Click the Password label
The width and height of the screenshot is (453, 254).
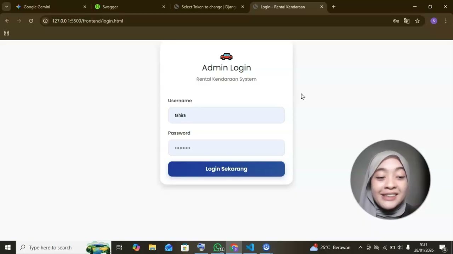coord(179,133)
